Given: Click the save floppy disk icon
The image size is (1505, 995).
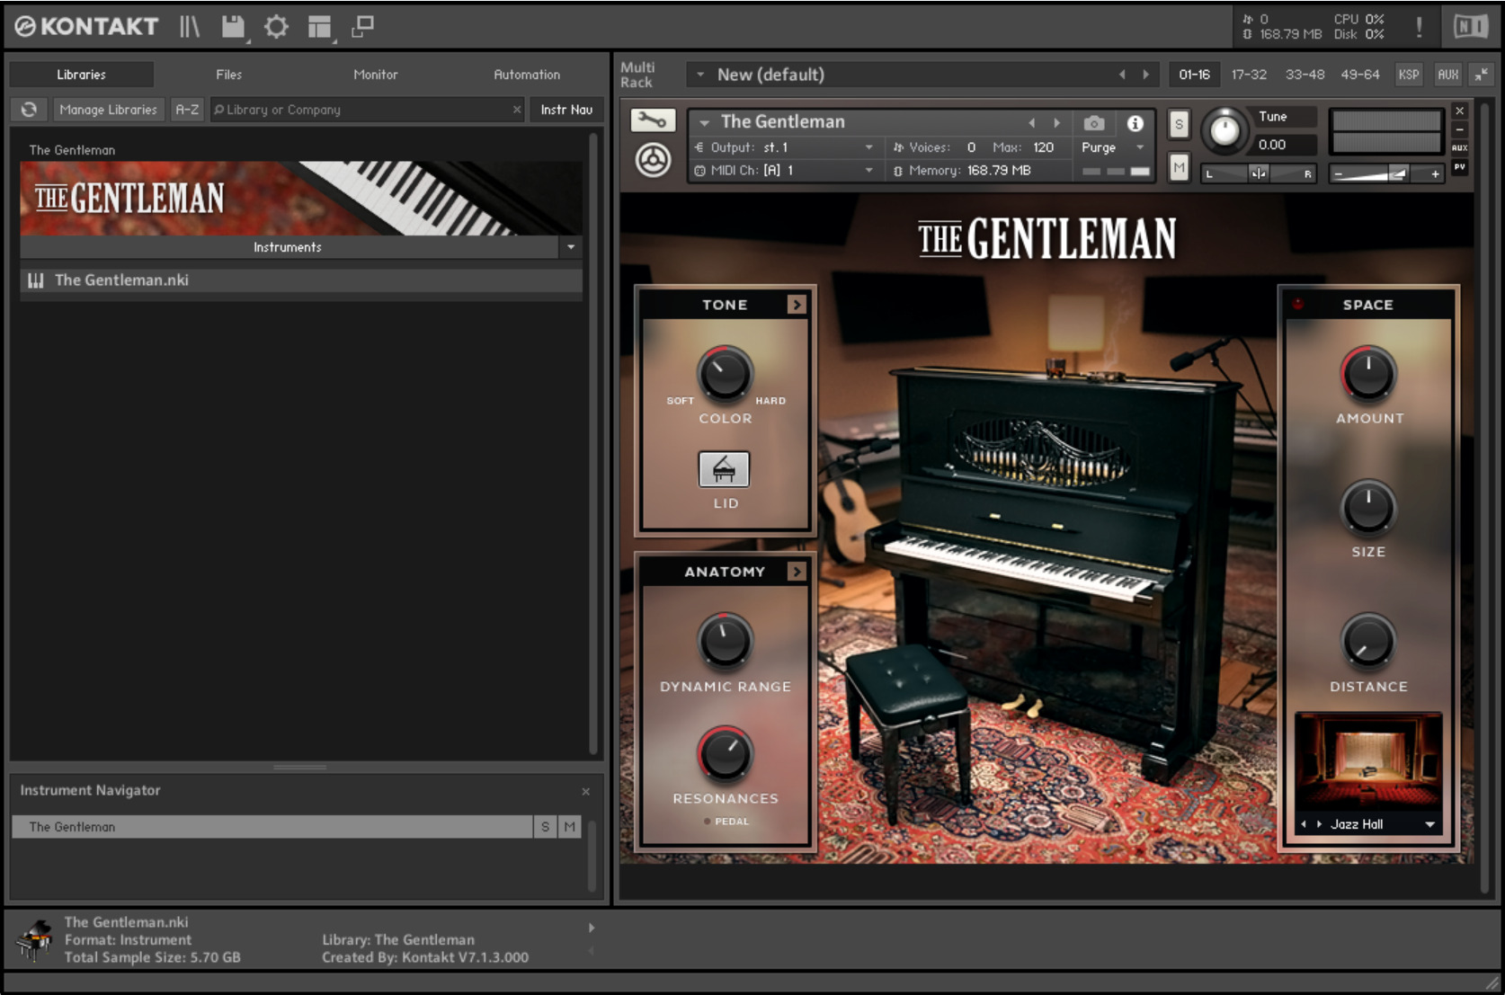Looking at the screenshot, I should point(233,27).
